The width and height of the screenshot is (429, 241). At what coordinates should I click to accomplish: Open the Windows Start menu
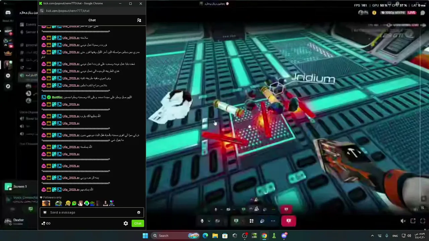[145, 236]
